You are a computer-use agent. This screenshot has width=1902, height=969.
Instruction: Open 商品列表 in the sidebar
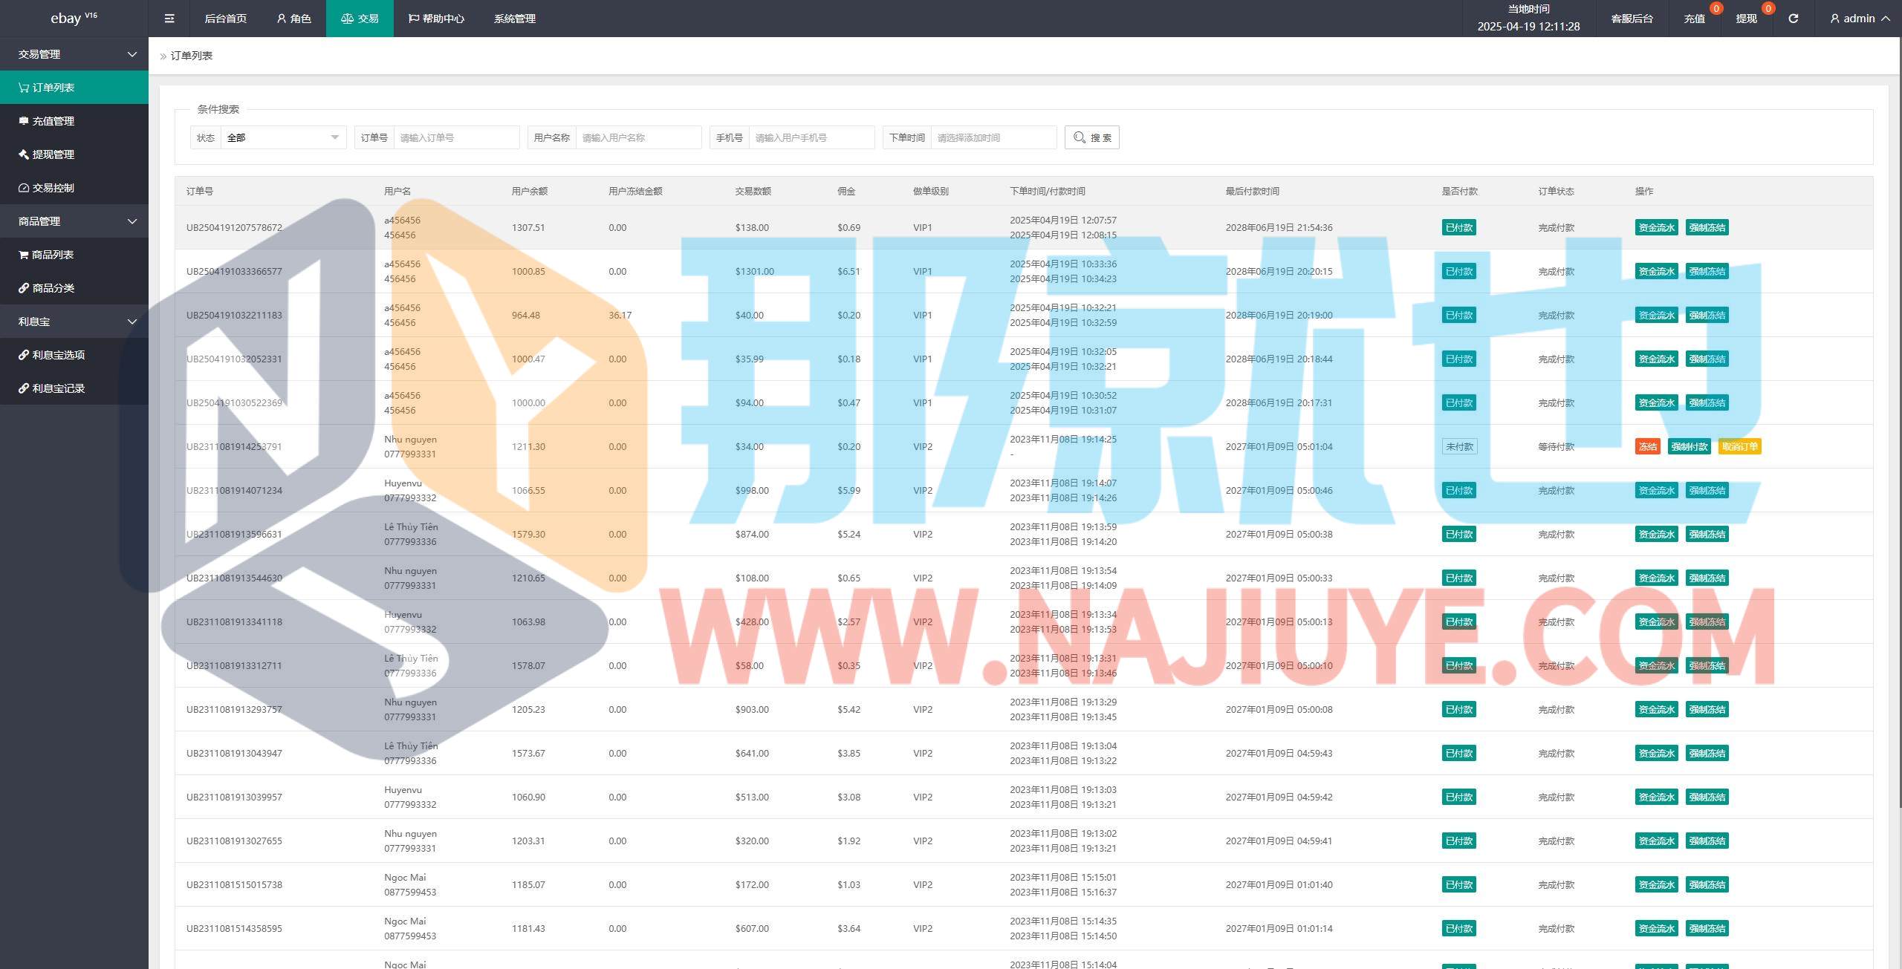(53, 255)
